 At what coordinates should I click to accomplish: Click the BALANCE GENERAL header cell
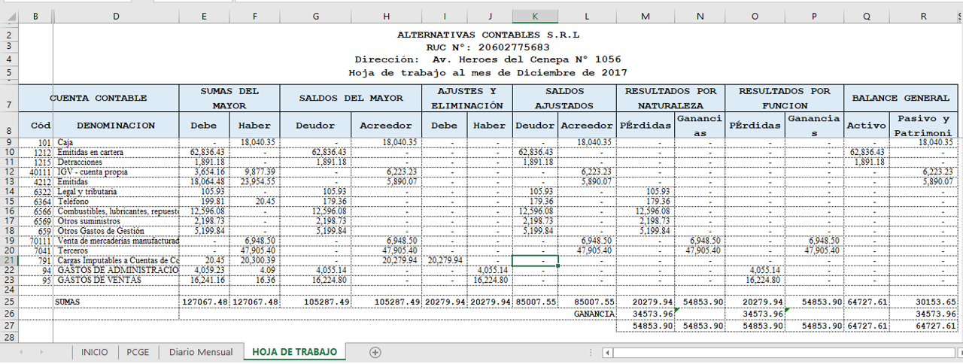899,98
